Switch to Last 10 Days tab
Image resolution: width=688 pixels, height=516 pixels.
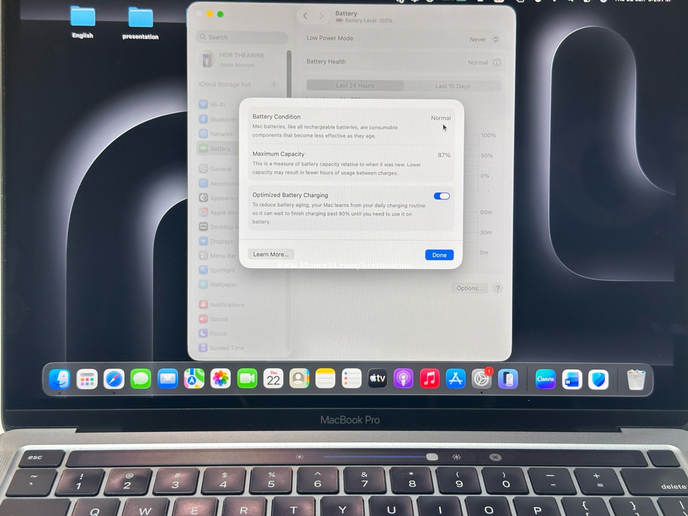coord(452,86)
